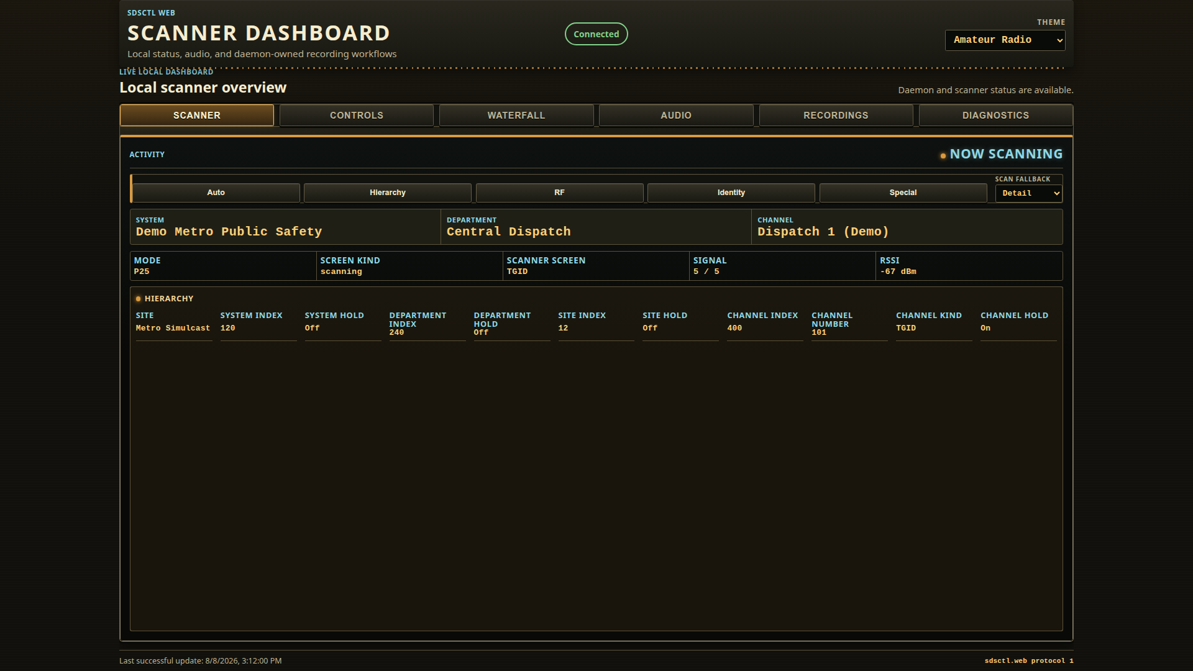
Task: Open the Scan Fallback dropdown showing Detail
Action: click(1028, 193)
